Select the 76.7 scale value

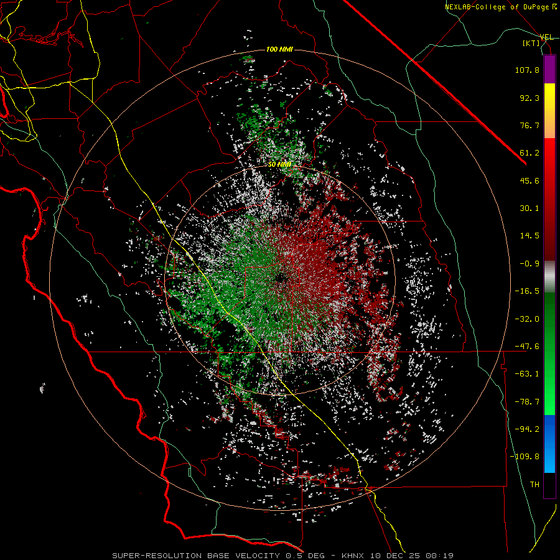pos(530,125)
